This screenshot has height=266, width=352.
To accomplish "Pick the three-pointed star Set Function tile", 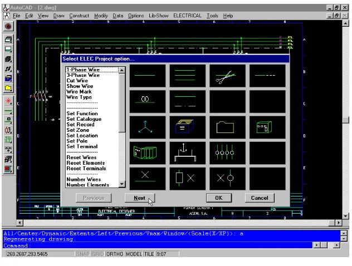I will point(148,127).
